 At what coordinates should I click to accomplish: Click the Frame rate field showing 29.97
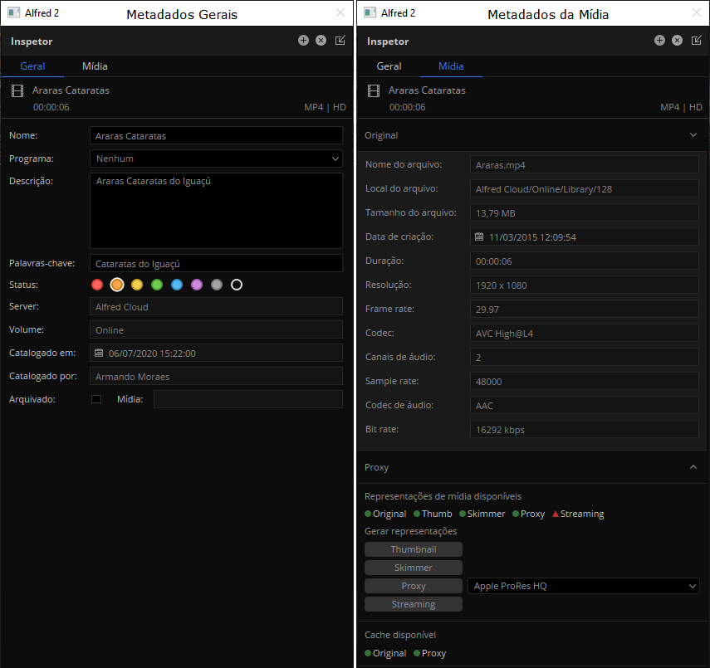tap(585, 310)
